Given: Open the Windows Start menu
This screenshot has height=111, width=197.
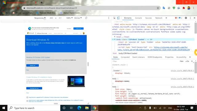Looking at the screenshot, I should click(4, 108).
